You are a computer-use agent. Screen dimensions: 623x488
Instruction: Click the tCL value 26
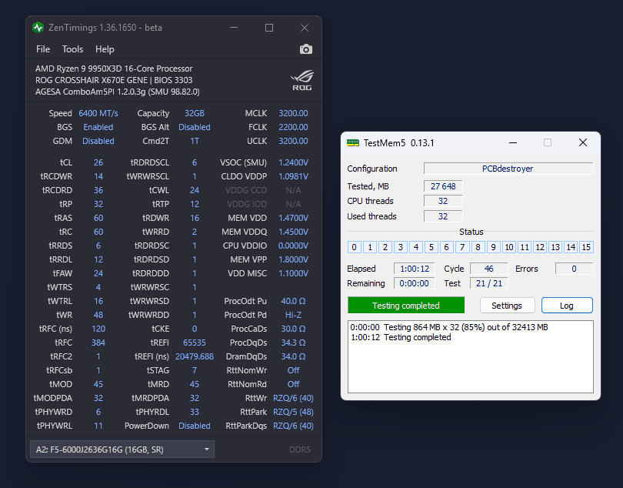pyautogui.click(x=98, y=162)
